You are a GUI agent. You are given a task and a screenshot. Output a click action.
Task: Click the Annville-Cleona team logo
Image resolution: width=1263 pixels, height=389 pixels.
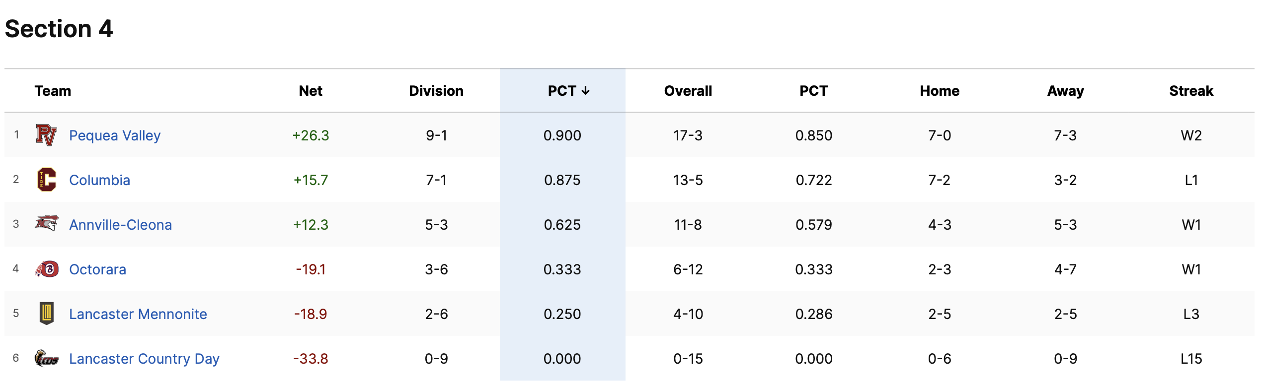pos(47,224)
